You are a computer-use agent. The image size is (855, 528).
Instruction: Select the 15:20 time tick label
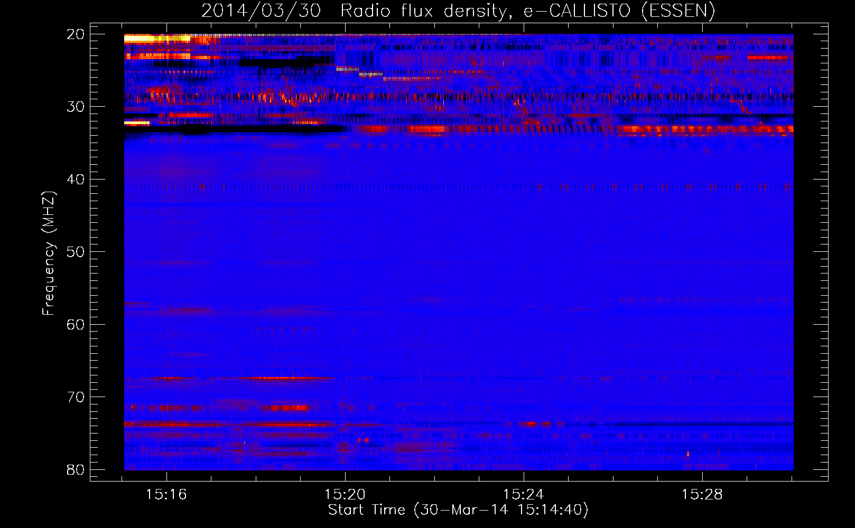[345, 495]
